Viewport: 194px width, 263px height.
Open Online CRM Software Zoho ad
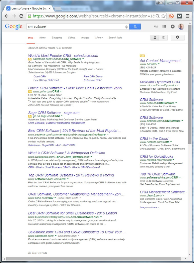click(75, 88)
